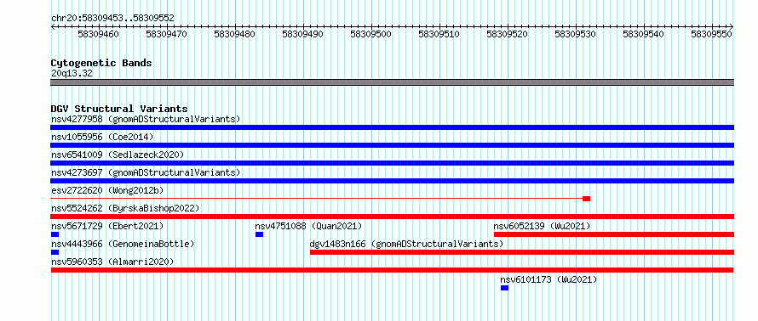Open the DGV Structural Variants track title
Image resolution: width=758 pixels, height=321 pixels.
(x=119, y=109)
